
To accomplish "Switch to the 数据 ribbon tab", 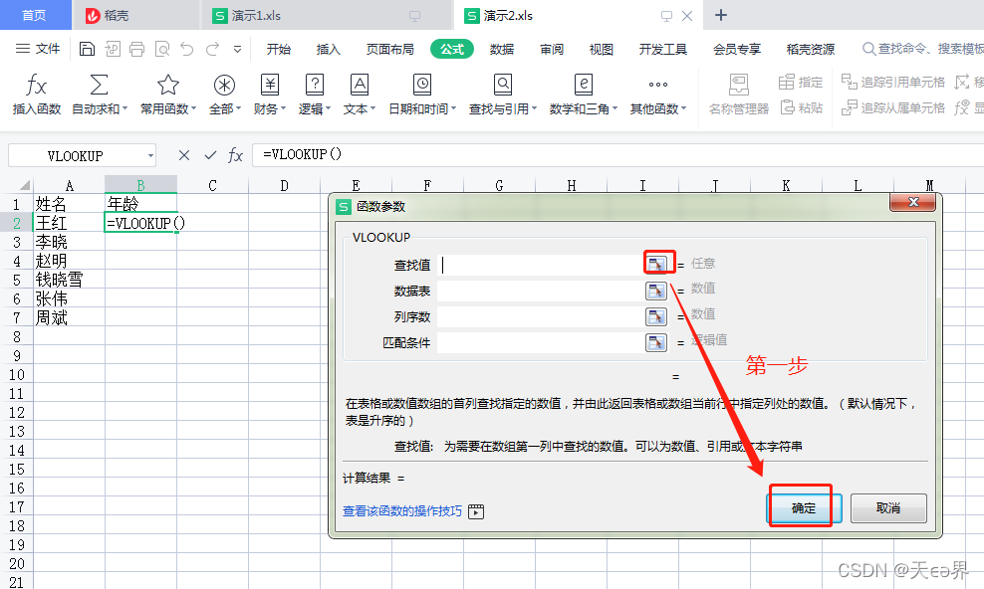I will [502, 49].
